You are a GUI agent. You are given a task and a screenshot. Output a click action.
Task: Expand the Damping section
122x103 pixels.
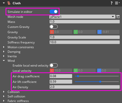coord(4,51)
